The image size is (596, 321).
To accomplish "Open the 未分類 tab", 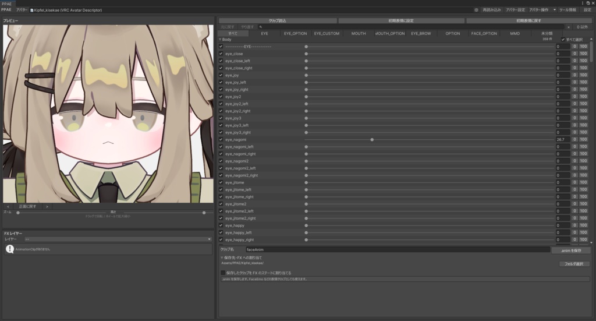I will [547, 33].
